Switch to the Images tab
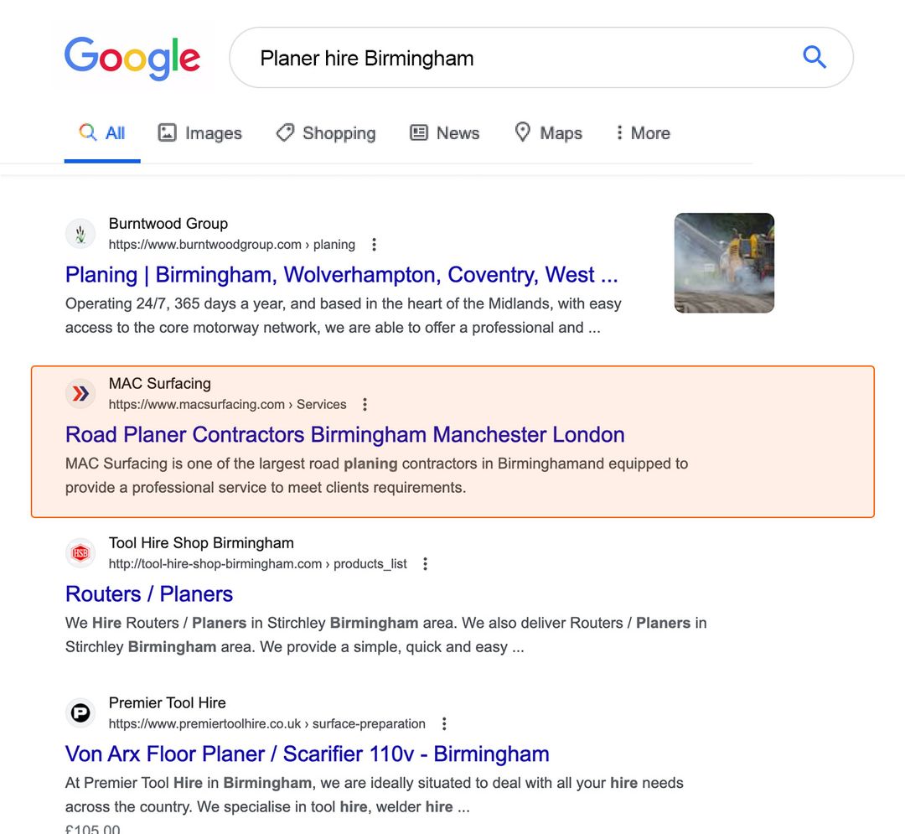This screenshot has height=834, width=905. pos(199,132)
